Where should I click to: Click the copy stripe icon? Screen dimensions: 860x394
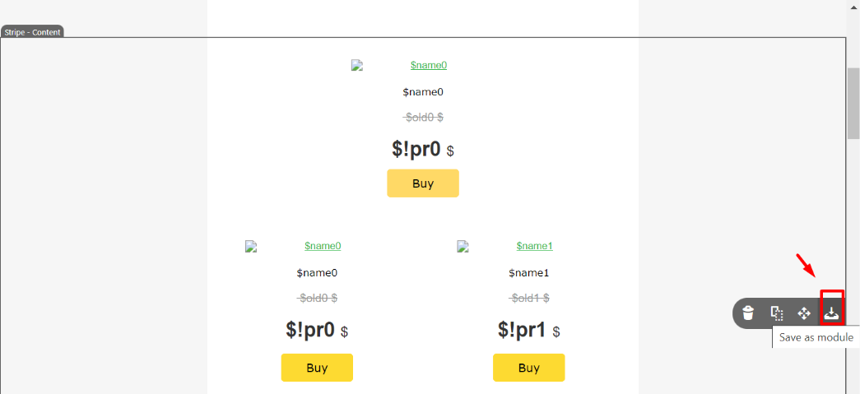(x=776, y=313)
